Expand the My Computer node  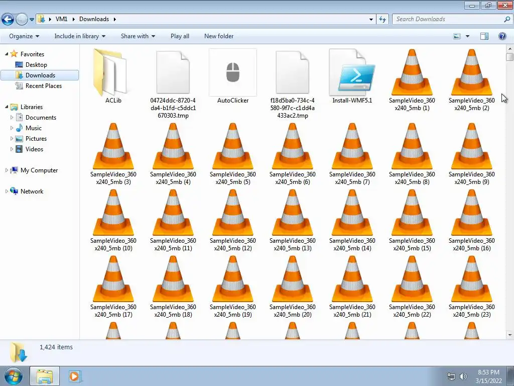(x=7, y=170)
